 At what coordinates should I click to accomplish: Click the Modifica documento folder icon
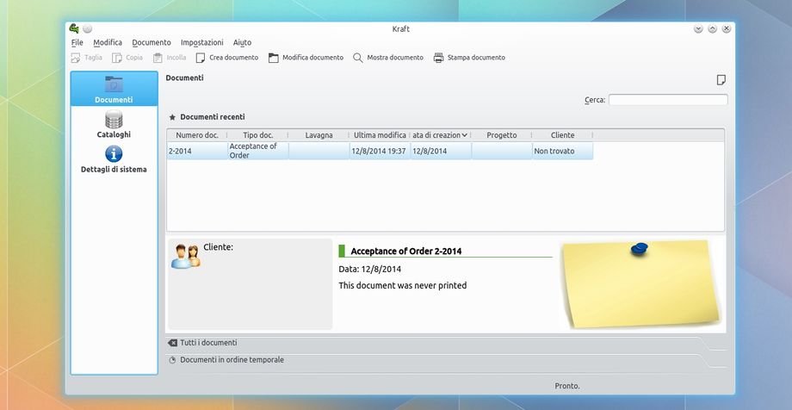coord(274,58)
